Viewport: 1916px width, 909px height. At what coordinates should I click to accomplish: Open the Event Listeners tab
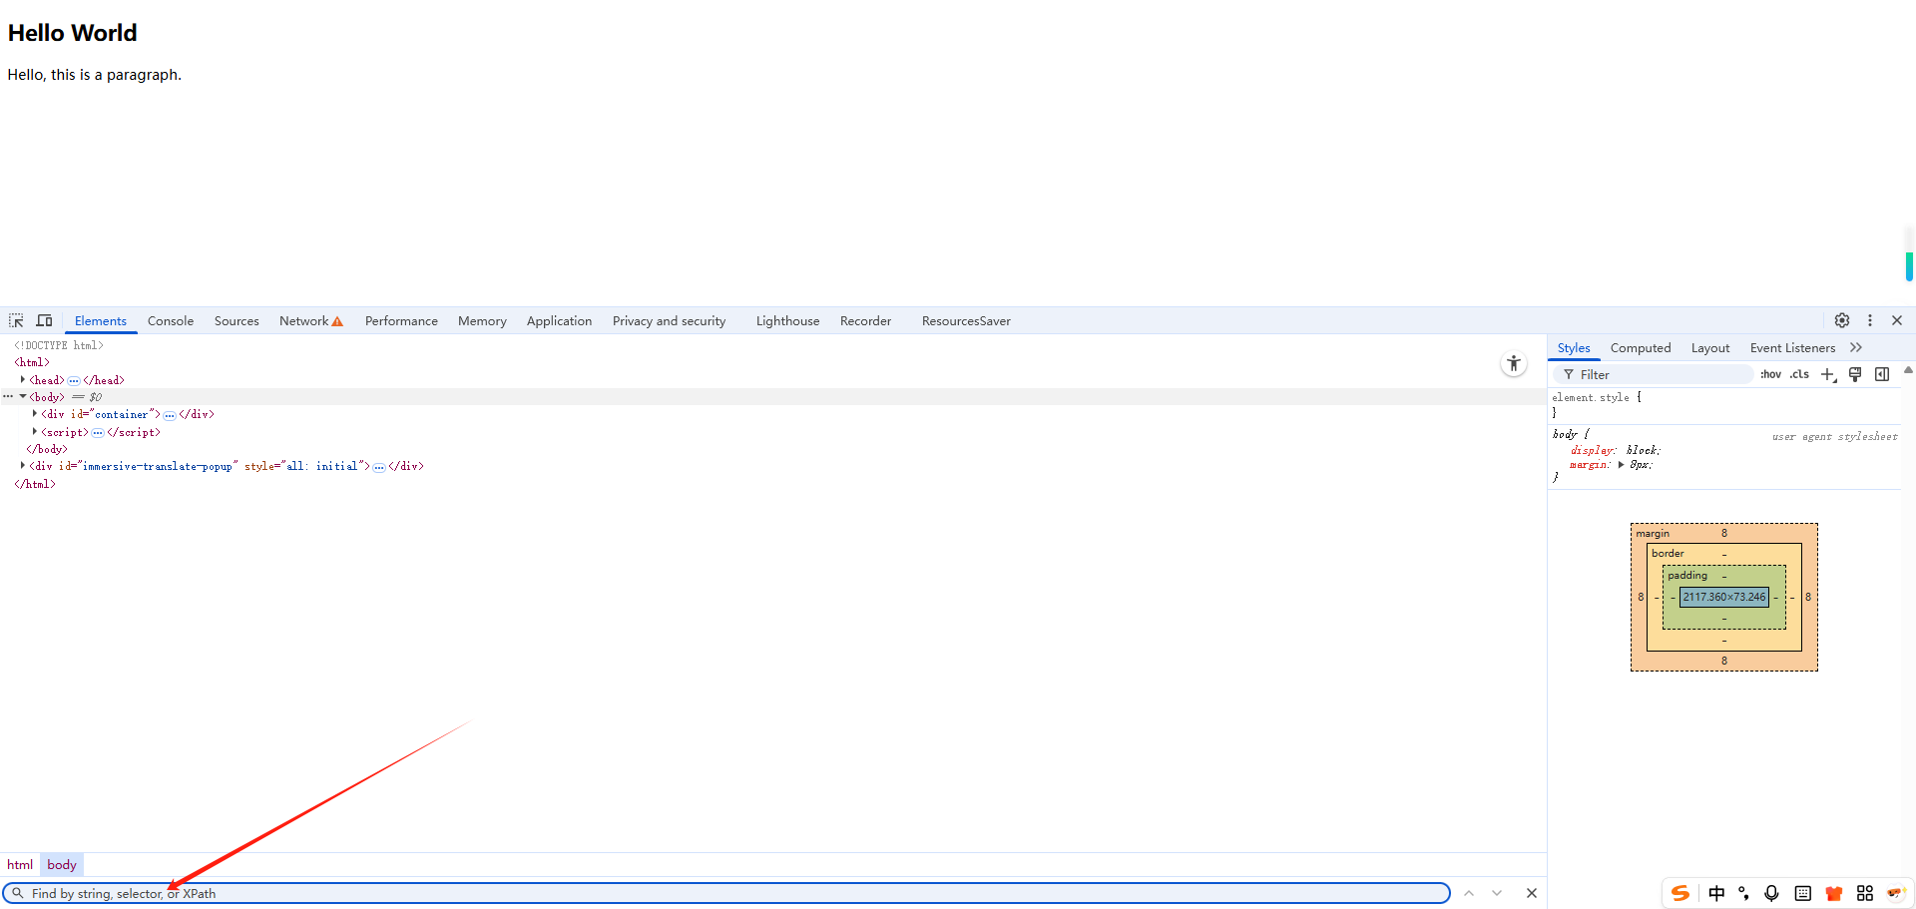(x=1792, y=347)
